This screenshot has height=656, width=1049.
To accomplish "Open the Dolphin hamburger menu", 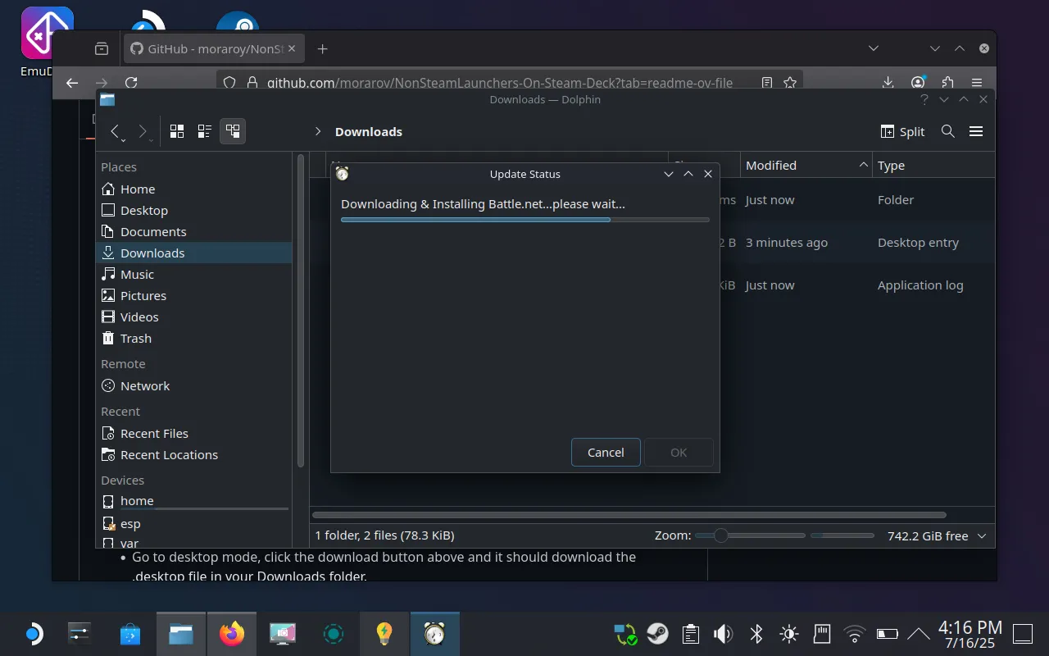I will 976,131.
